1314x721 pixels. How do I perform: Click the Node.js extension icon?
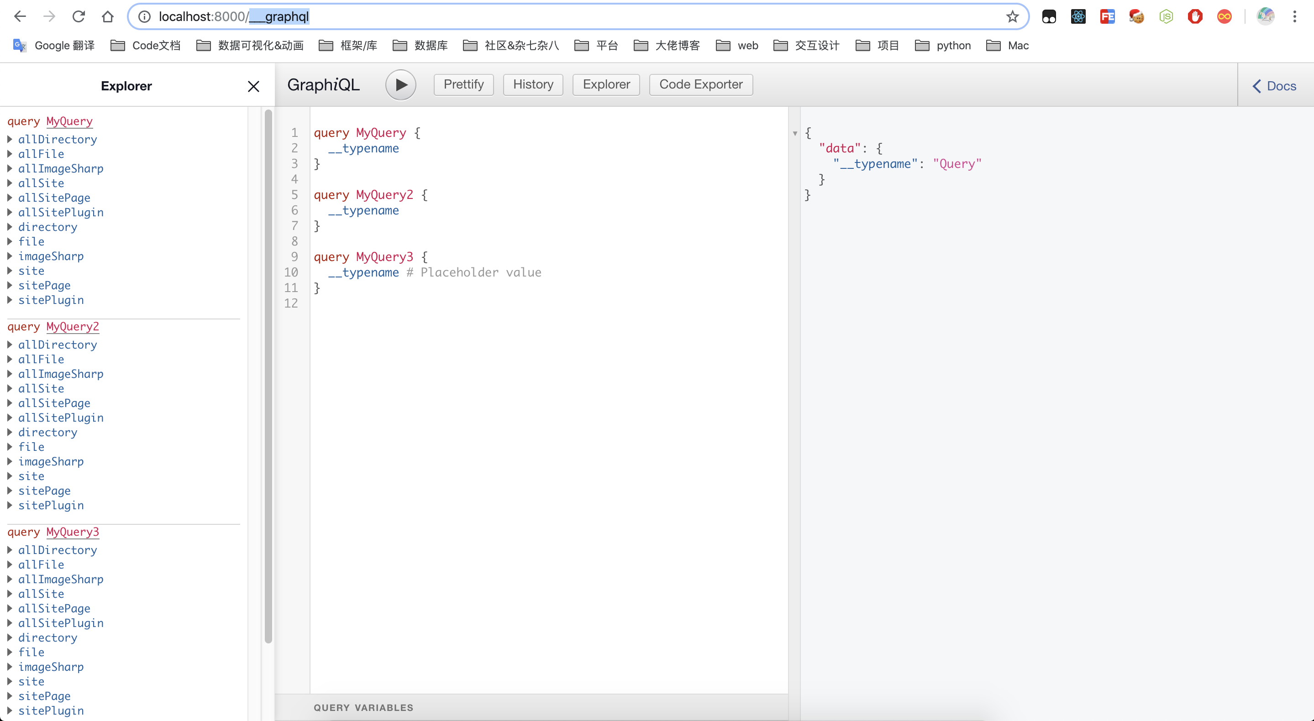coord(1166,17)
